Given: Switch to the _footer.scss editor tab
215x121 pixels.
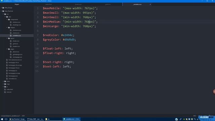Looking at the screenshot, I should [78, 4].
